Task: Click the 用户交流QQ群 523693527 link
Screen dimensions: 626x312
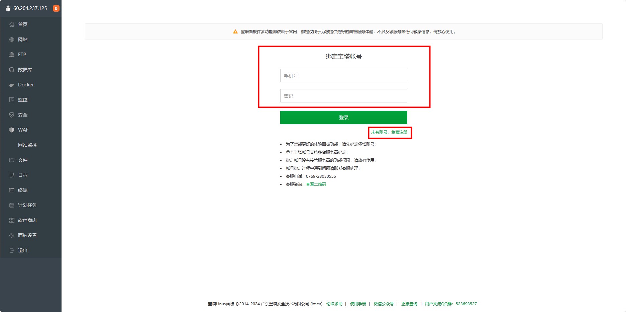Action: click(x=451, y=304)
